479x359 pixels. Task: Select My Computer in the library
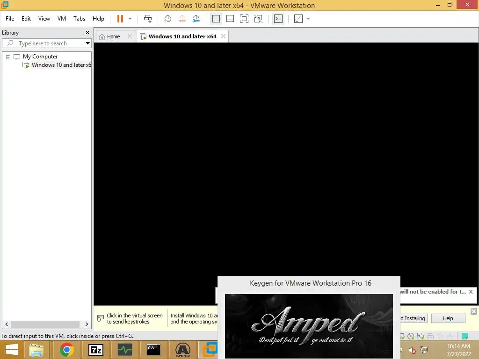tap(40, 57)
